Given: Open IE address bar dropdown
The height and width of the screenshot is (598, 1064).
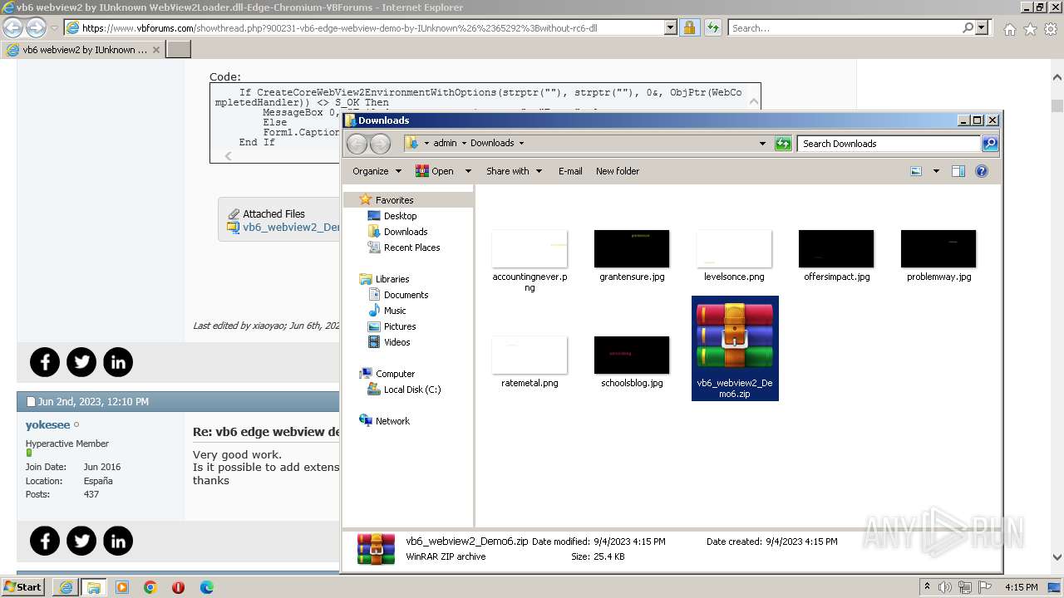Looking at the screenshot, I should click(671, 27).
